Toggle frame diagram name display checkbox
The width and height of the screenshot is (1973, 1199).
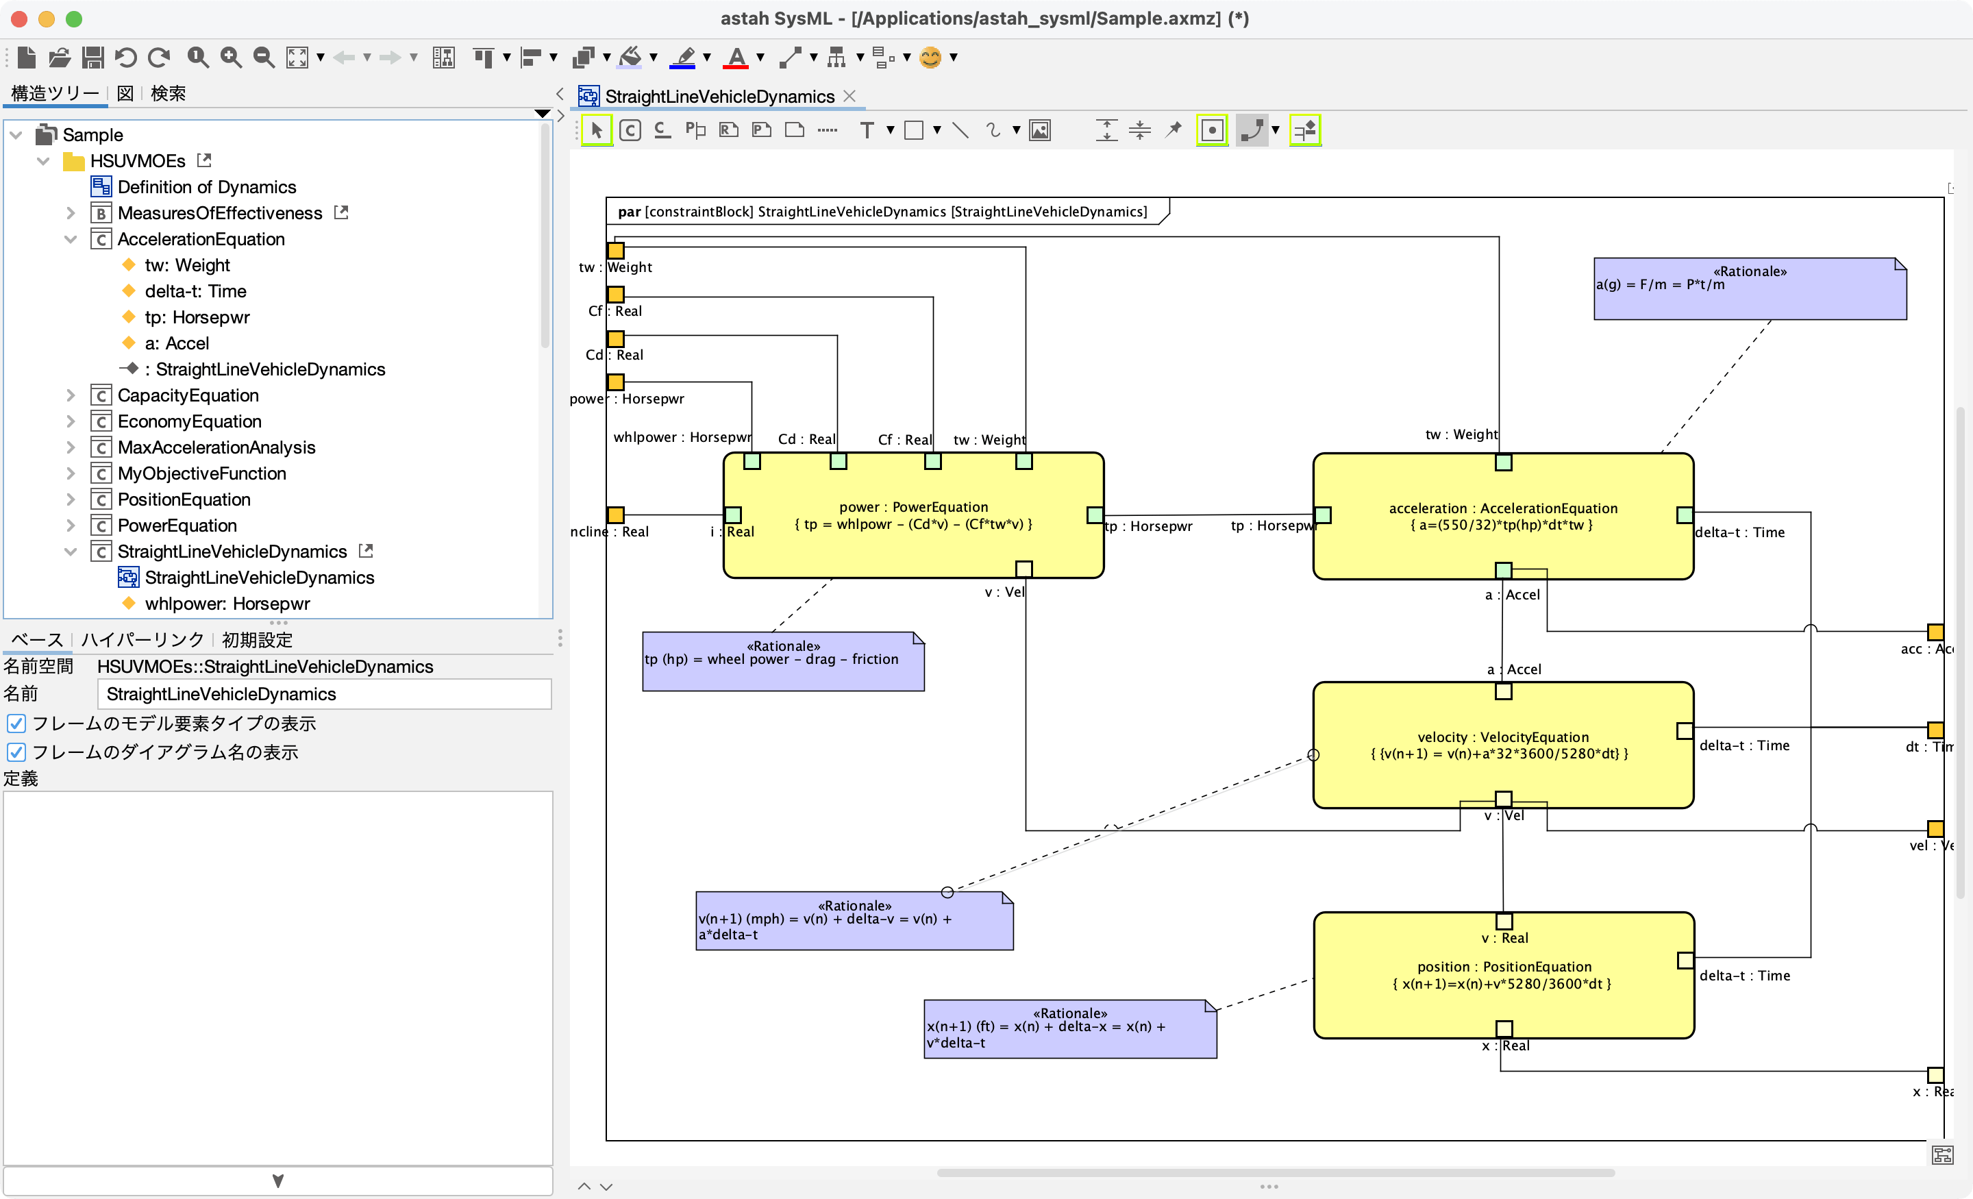click(16, 752)
